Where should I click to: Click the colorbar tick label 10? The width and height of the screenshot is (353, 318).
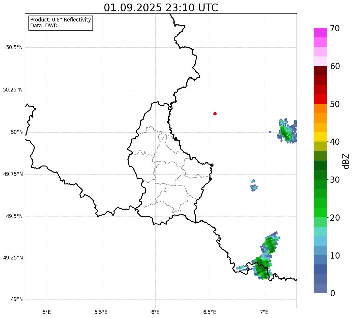point(335,256)
